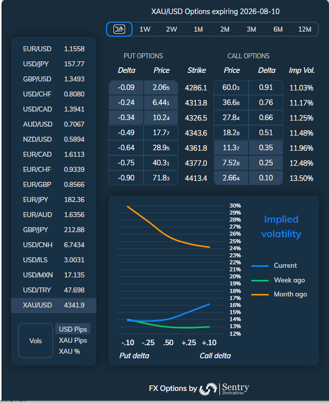
Task: Choose the 6M expiry tab
Action: (278, 29)
